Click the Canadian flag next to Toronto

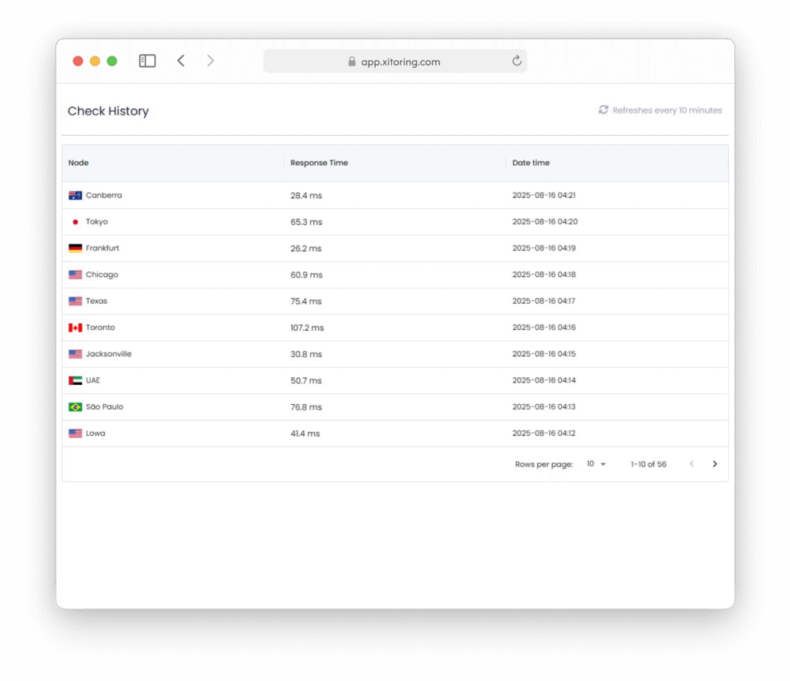(x=75, y=328)
